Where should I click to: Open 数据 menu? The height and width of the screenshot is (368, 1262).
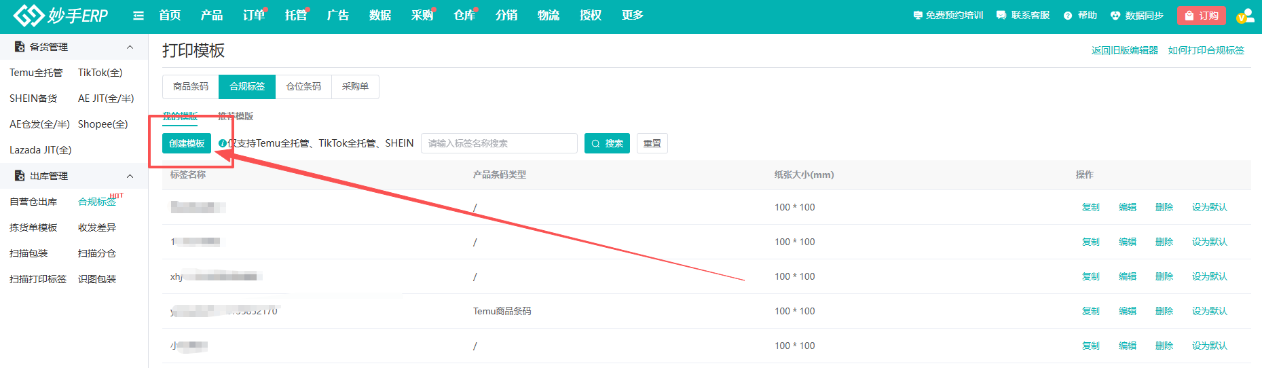[x=380, y=15]
